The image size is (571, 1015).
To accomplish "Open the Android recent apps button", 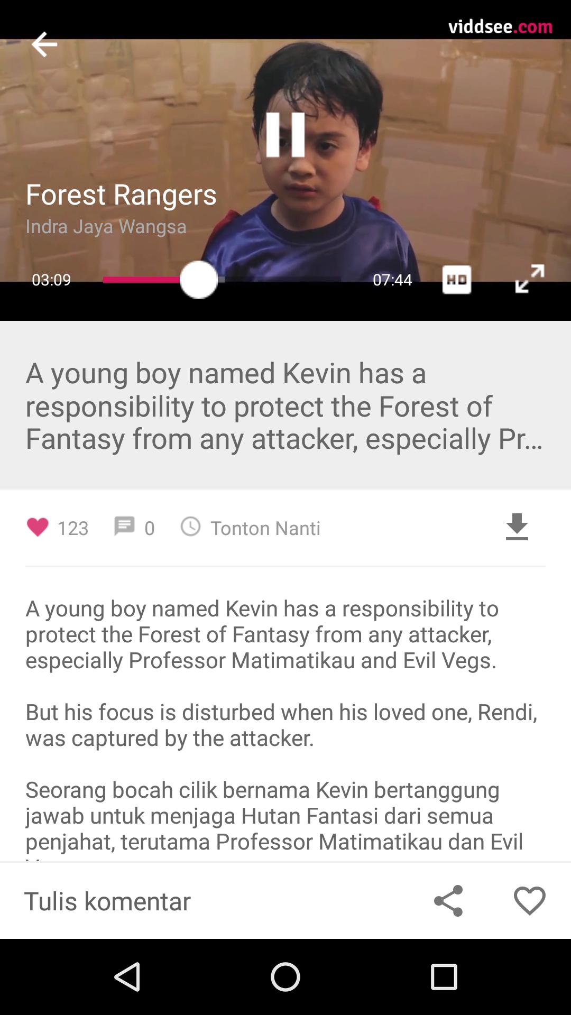I will click(444, 976).
